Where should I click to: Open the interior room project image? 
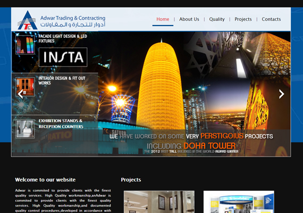point(159,202)
